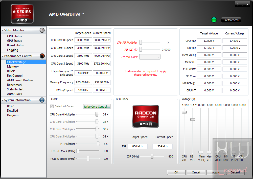Select Clock/Voltage in Performance Control

26,62
